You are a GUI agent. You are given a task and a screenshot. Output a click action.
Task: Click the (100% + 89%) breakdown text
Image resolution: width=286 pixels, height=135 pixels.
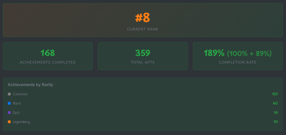click(249, 53)
